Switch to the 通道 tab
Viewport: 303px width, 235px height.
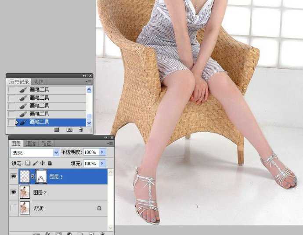point(31,144)
